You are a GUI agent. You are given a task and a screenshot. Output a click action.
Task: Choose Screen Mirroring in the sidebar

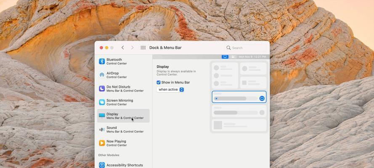[123, 102]
